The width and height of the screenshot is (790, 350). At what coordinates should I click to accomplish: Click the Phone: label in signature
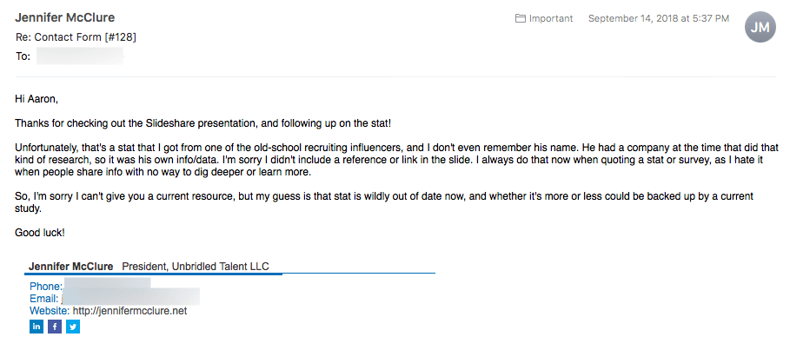pyautogui.click(x=46, y=287)
